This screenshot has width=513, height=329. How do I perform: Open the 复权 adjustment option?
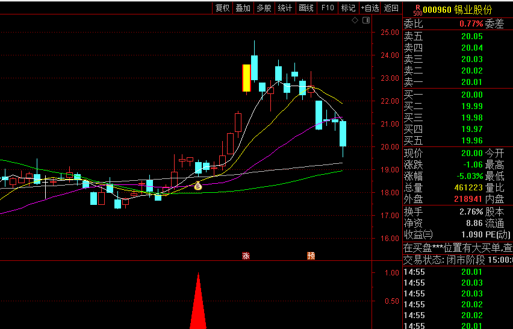[x=222, y=8]
